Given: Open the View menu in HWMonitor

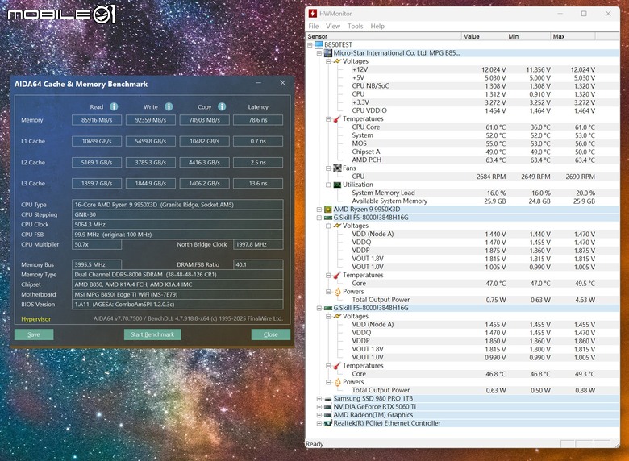Looking at the screenshot, I should [x=333, y=26].
